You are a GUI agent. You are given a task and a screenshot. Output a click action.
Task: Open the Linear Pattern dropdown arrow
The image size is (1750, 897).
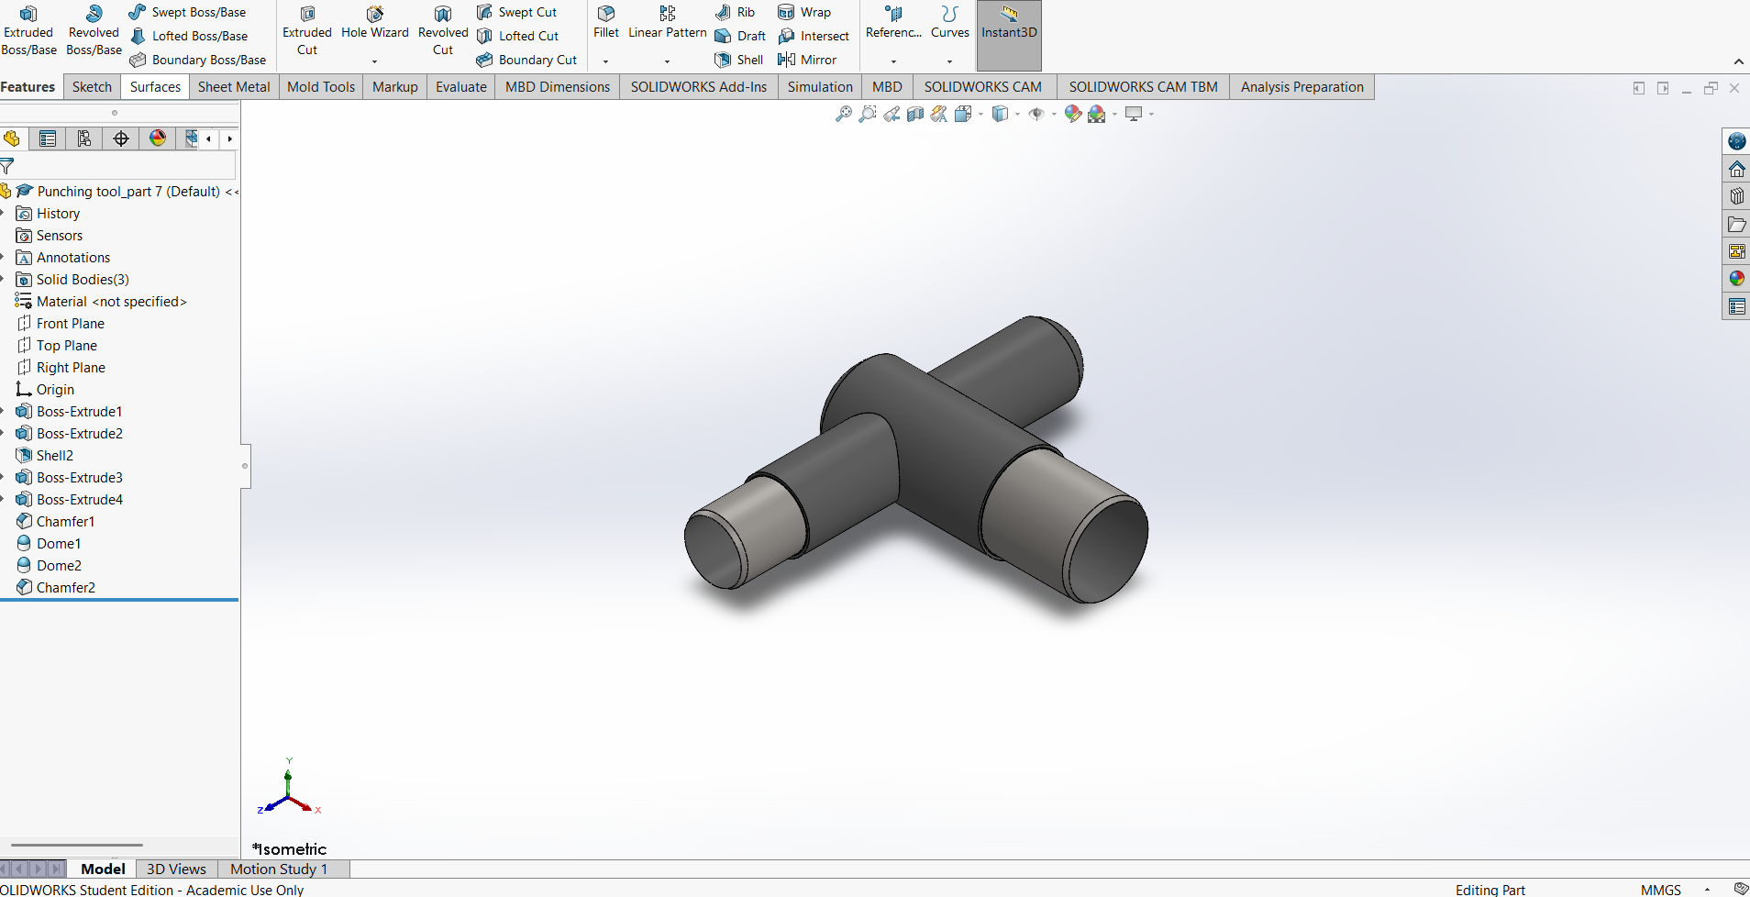point(667,61)
